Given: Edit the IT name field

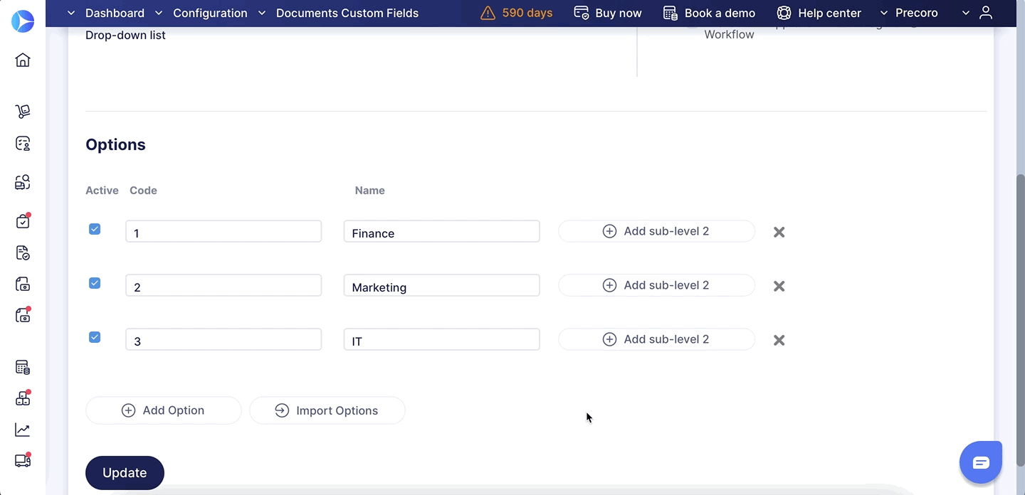Looking at the screenshot, I should 441,339.
